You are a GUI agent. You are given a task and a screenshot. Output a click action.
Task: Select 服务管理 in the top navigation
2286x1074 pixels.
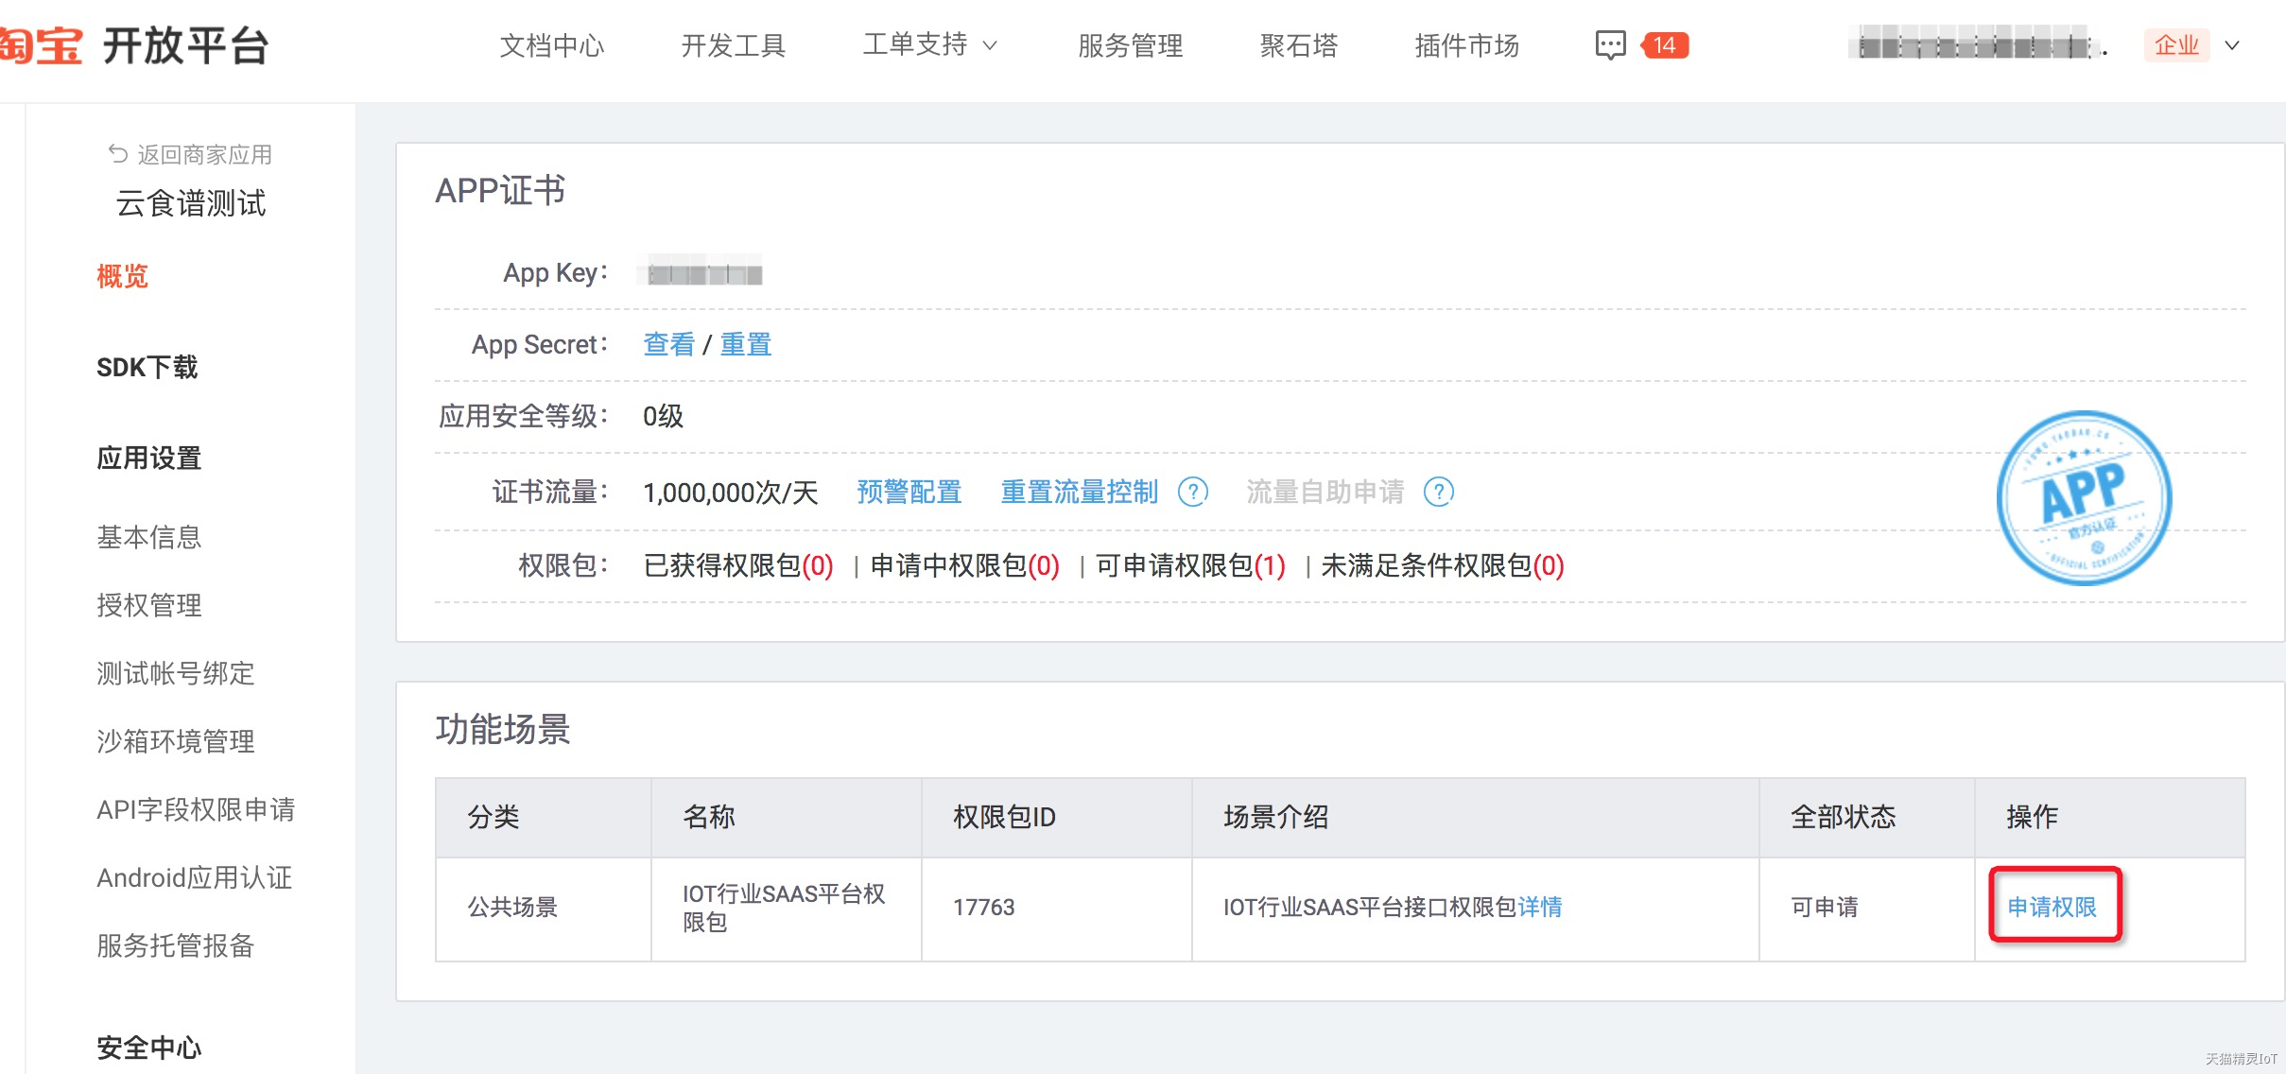(1131, 45)
